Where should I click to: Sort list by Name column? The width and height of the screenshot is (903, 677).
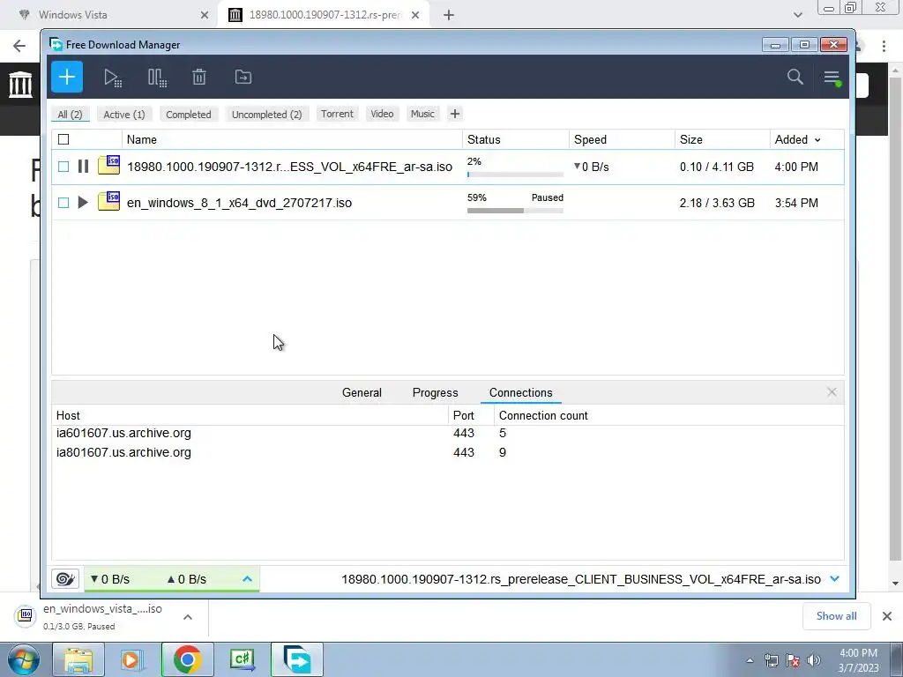click(292, 139)
